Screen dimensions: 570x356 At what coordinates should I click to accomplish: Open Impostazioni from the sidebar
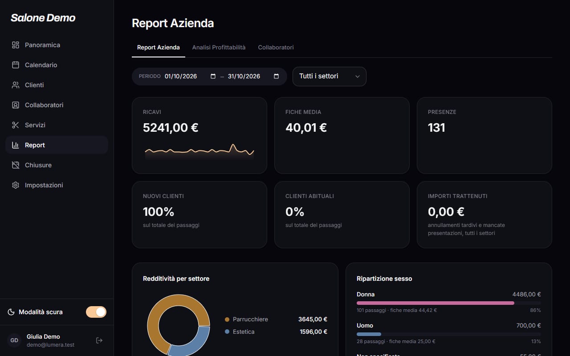click(x=57, y=185)
